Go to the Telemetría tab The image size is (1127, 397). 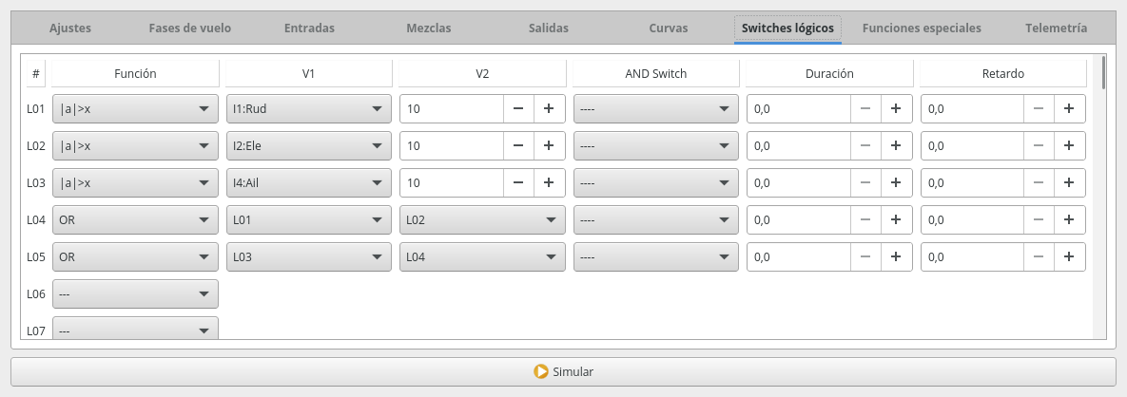click(x=1056, y=28)
